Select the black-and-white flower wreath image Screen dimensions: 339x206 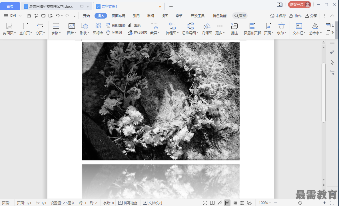(161, 101)
